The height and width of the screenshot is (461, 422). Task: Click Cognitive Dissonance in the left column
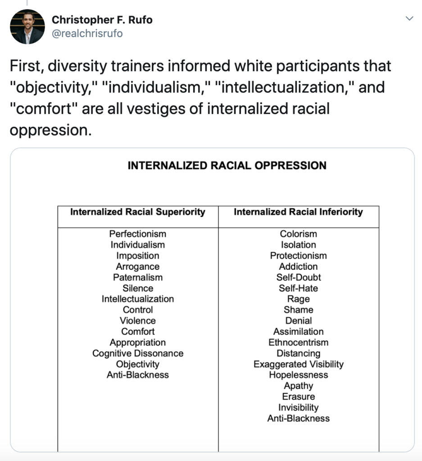pyautogui.click(x=138, y=353)
